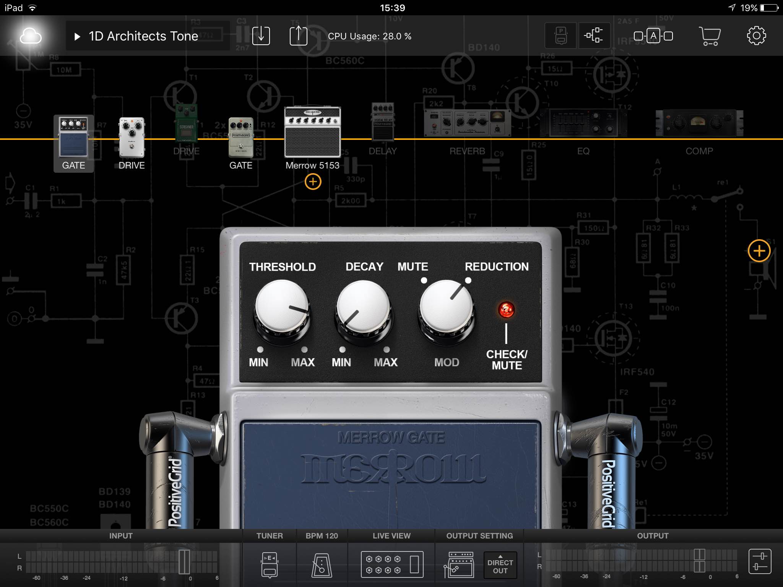Click the share preset upload icon
This screenshot has height=587, width=783.
click(x=298, y=36)
